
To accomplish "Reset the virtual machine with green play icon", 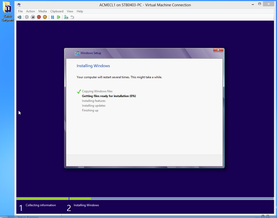I will point(59,17).
